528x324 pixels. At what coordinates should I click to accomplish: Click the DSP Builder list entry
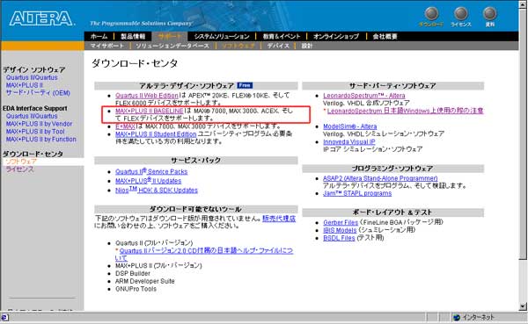click(x=133, y=274)
